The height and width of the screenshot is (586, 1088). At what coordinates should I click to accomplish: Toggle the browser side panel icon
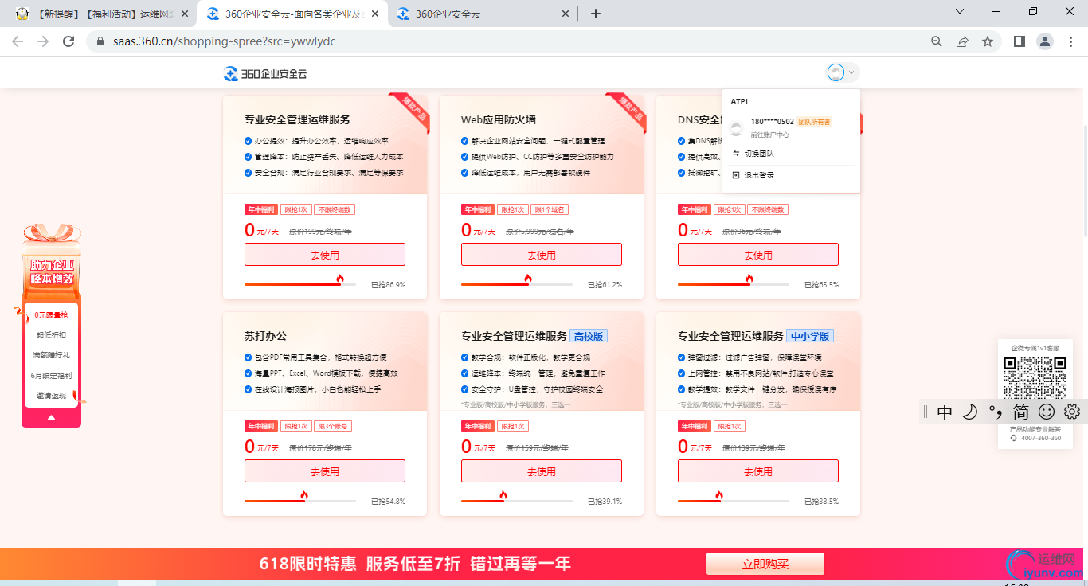click(1019, 41)
